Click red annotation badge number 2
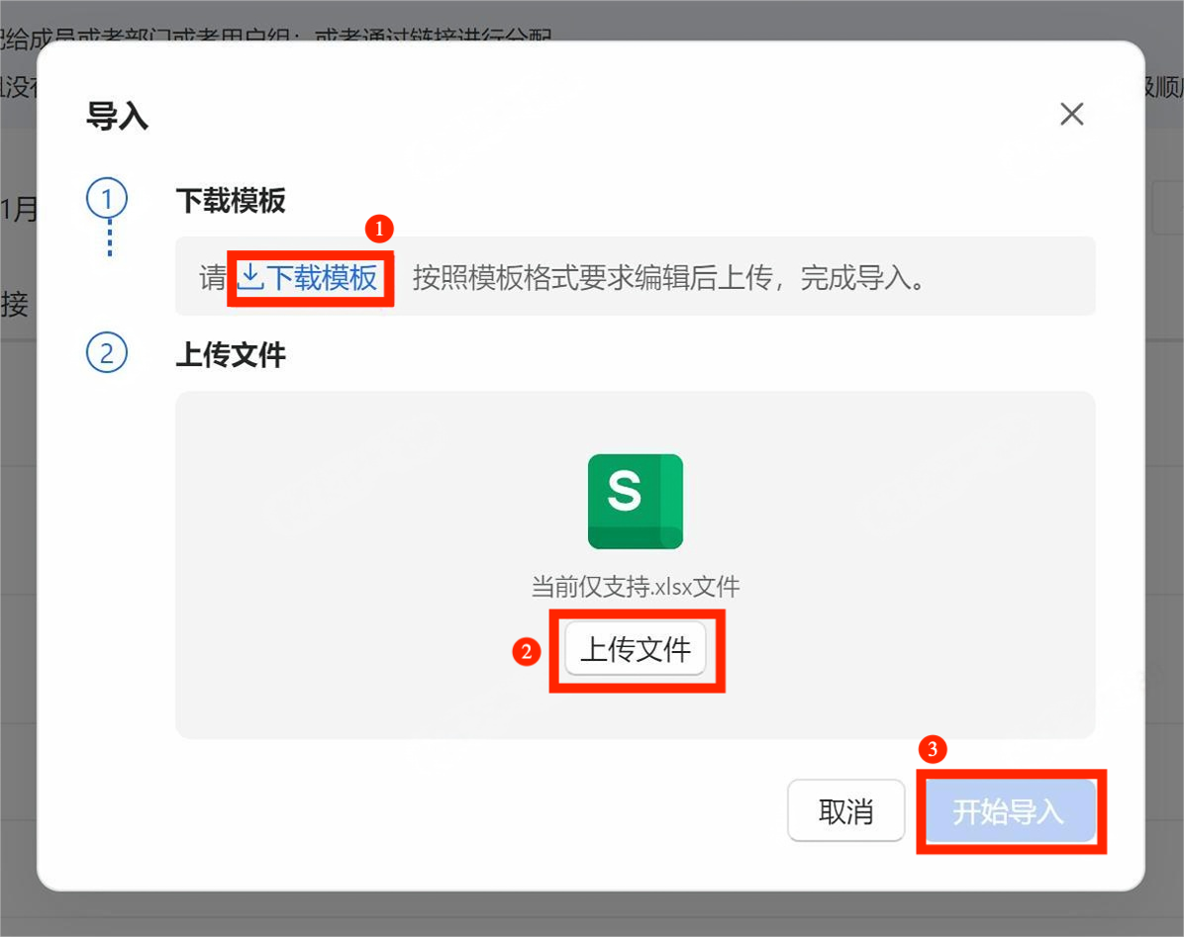Screen dimensions: 1184x937 click(x=526, y=651)
